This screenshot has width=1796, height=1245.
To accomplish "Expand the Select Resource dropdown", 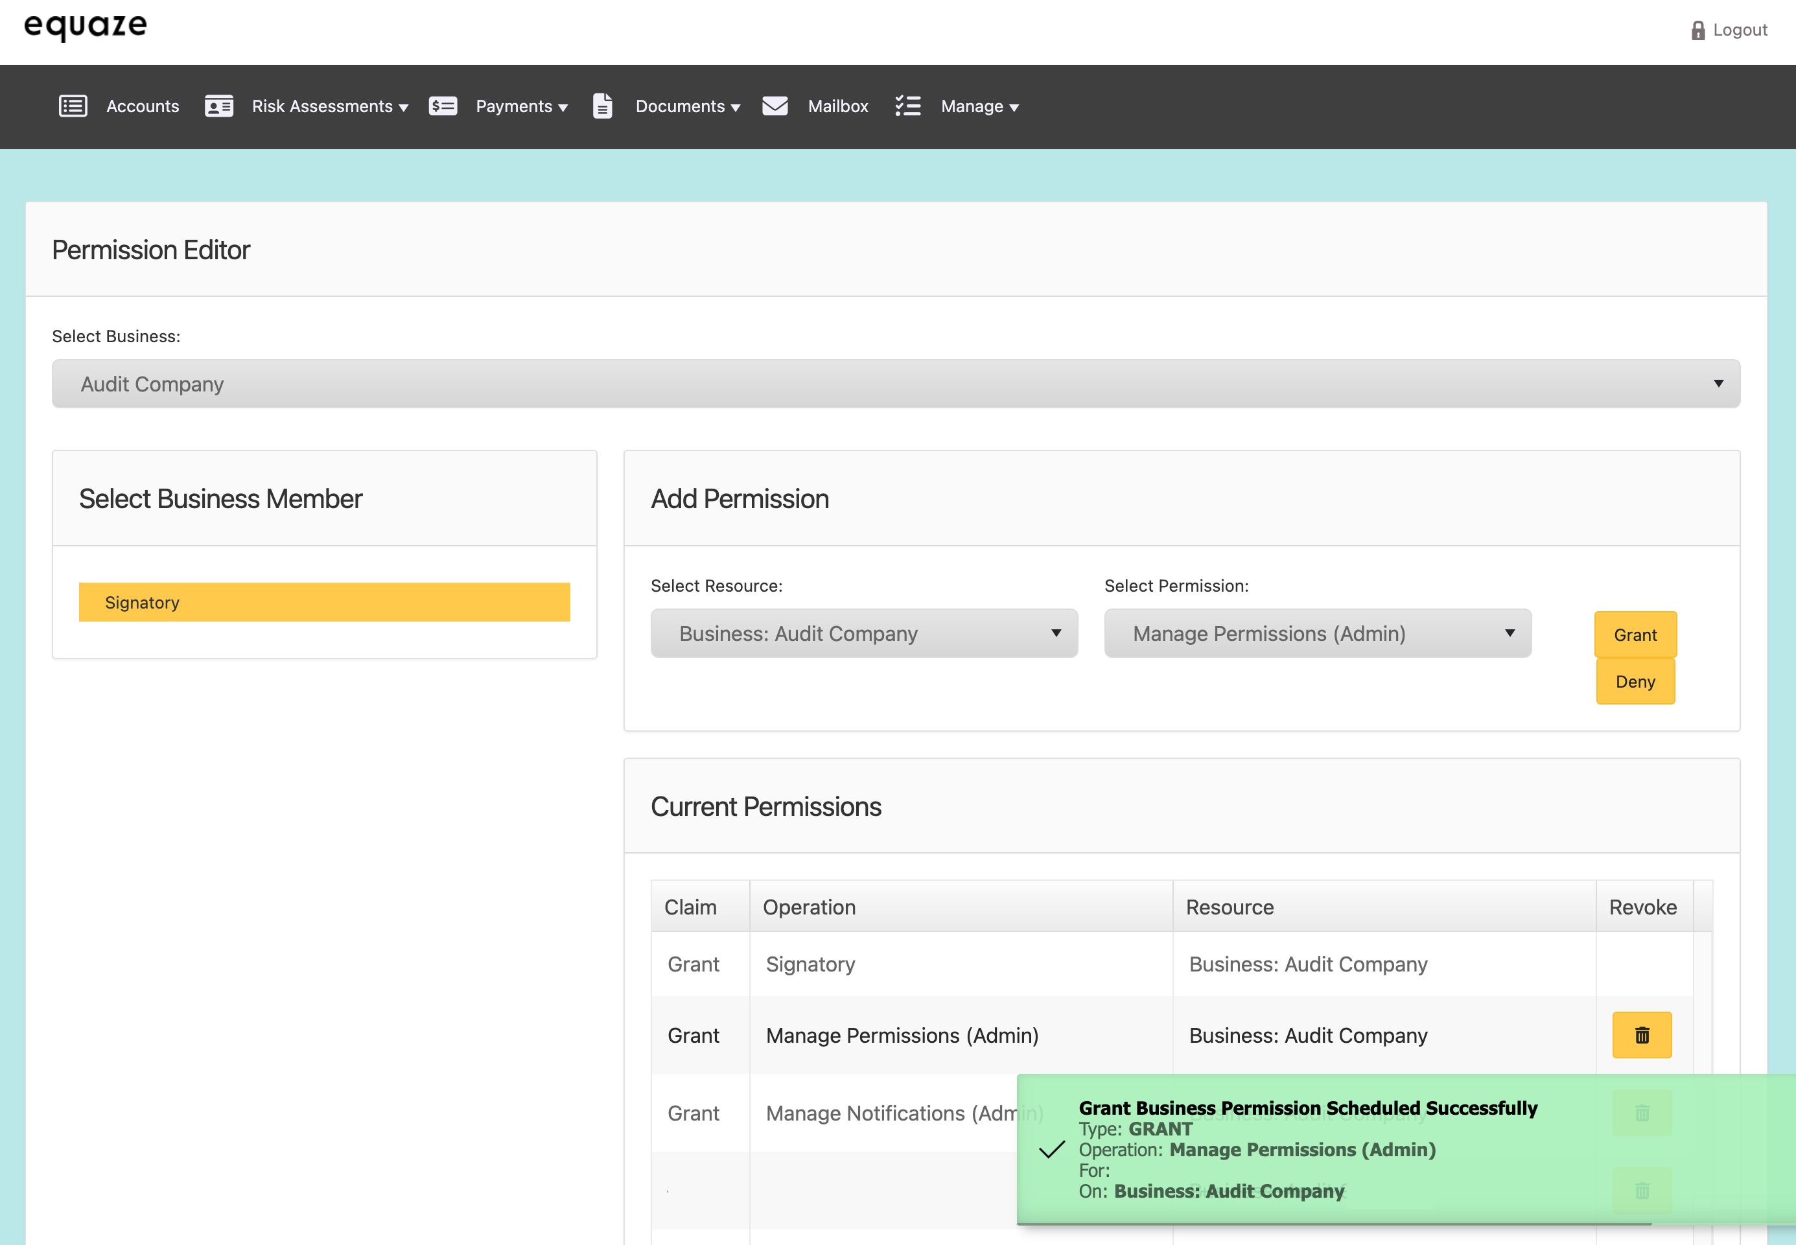I will point(864,633).
